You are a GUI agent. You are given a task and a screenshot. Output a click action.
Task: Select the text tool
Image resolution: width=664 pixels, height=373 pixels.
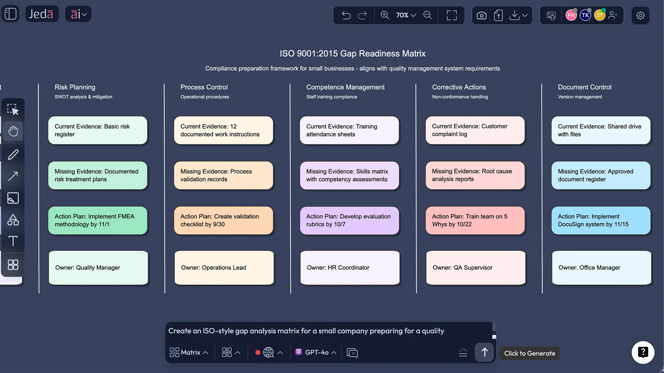pos(13,241)
